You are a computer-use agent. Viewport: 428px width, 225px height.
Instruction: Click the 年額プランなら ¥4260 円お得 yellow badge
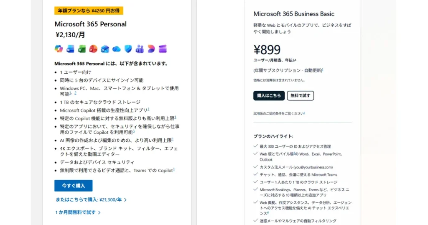pyautogui.click(x=89, y=11)
